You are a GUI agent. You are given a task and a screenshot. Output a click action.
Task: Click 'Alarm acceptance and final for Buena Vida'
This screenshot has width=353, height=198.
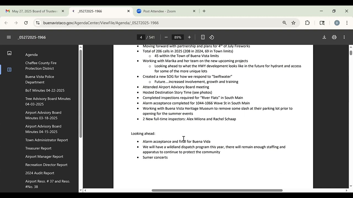tap(176, 142)
